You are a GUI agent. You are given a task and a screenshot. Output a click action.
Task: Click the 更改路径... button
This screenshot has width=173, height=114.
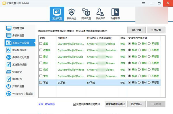[136, 104]
